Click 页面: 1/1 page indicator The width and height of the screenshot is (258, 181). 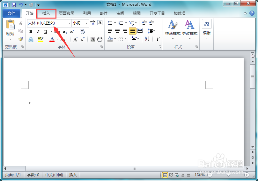click(13, 175)
